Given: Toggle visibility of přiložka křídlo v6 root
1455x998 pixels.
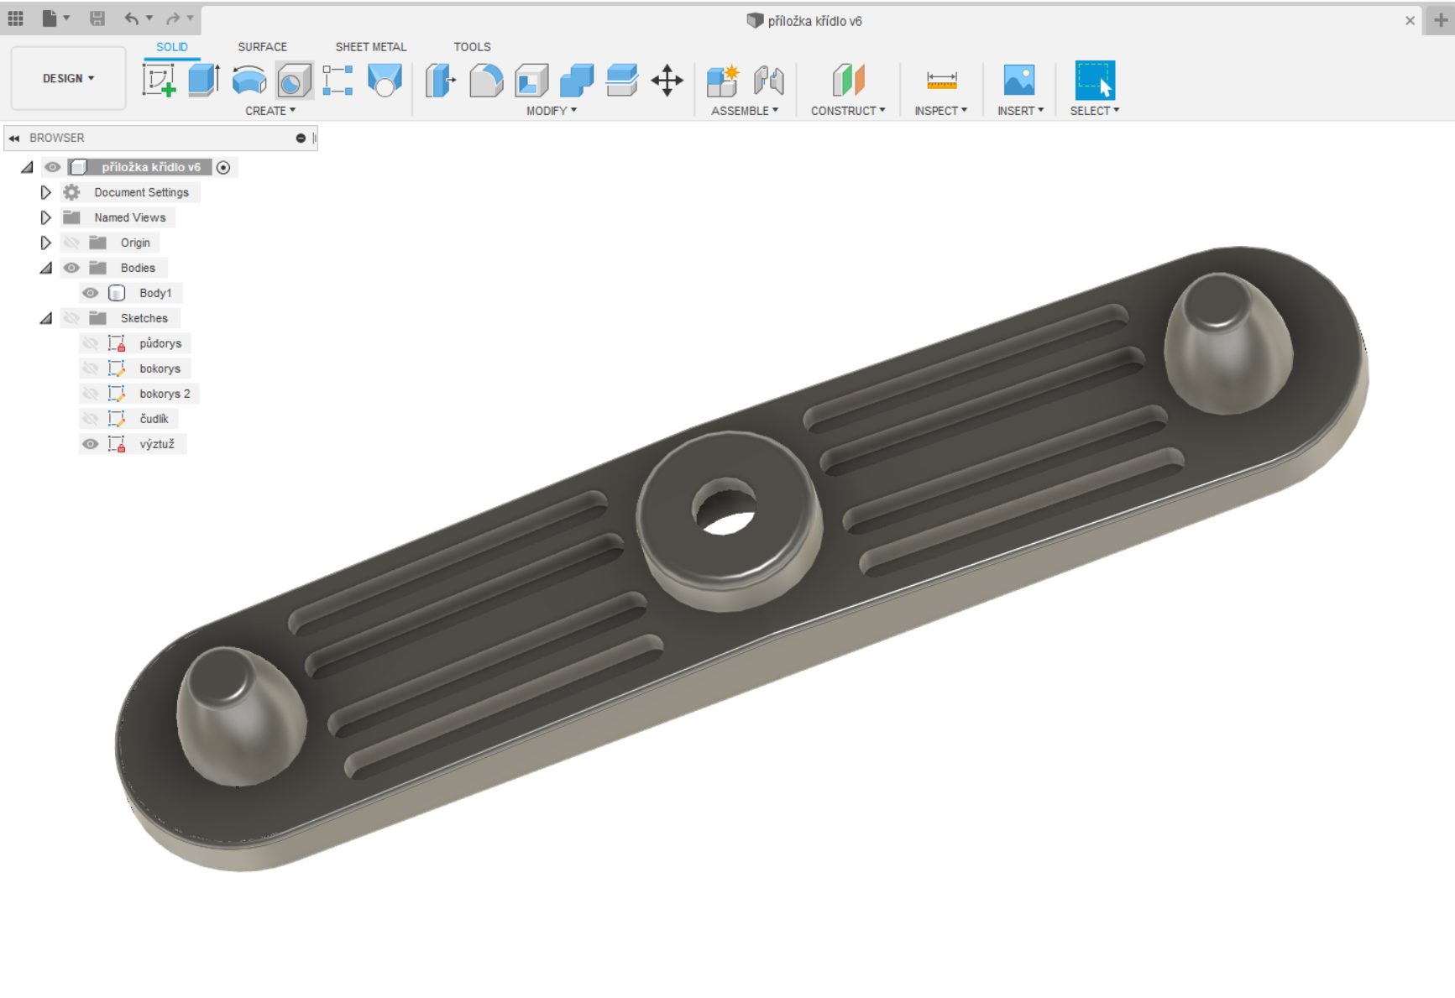Looking at the screenshot, I should click(53, 167).
